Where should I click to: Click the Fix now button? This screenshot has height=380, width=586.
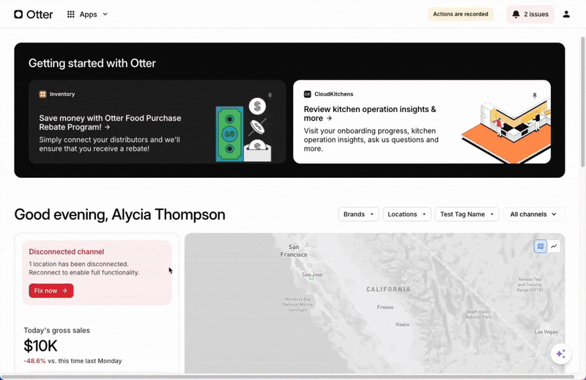pos(51,291)
